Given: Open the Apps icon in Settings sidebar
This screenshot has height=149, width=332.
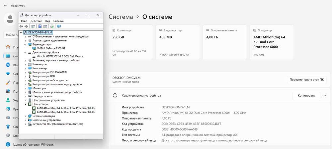Looking at the screenshot, I should tap(8, 92).
